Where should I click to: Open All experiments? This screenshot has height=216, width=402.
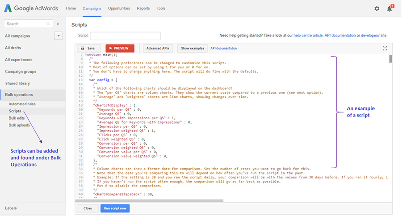tap(19, 59)
